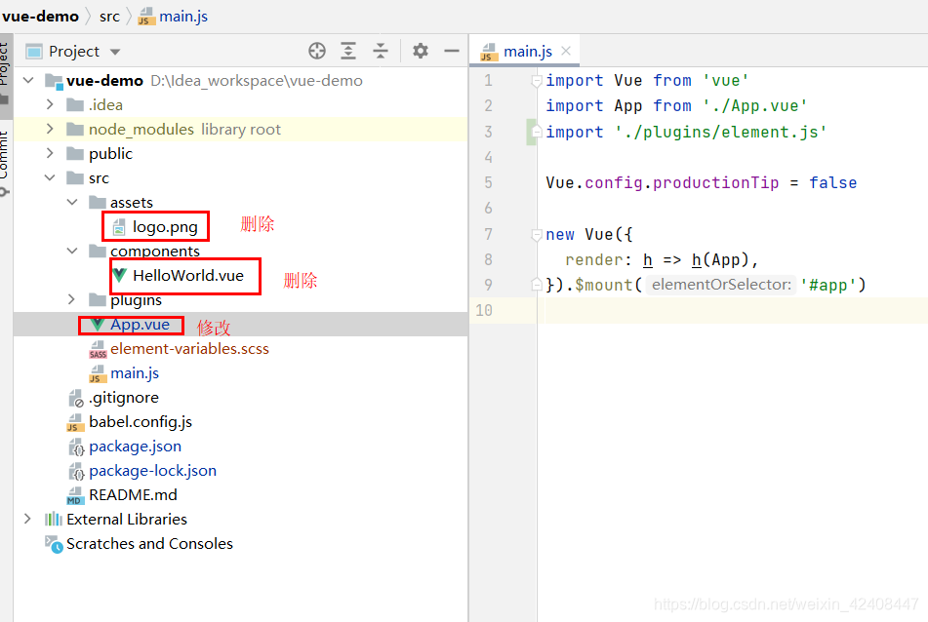Screen dimensions: 928x622
Task: Click the Vue icon beside HelloWorld.vue
Action: (120, 275)
